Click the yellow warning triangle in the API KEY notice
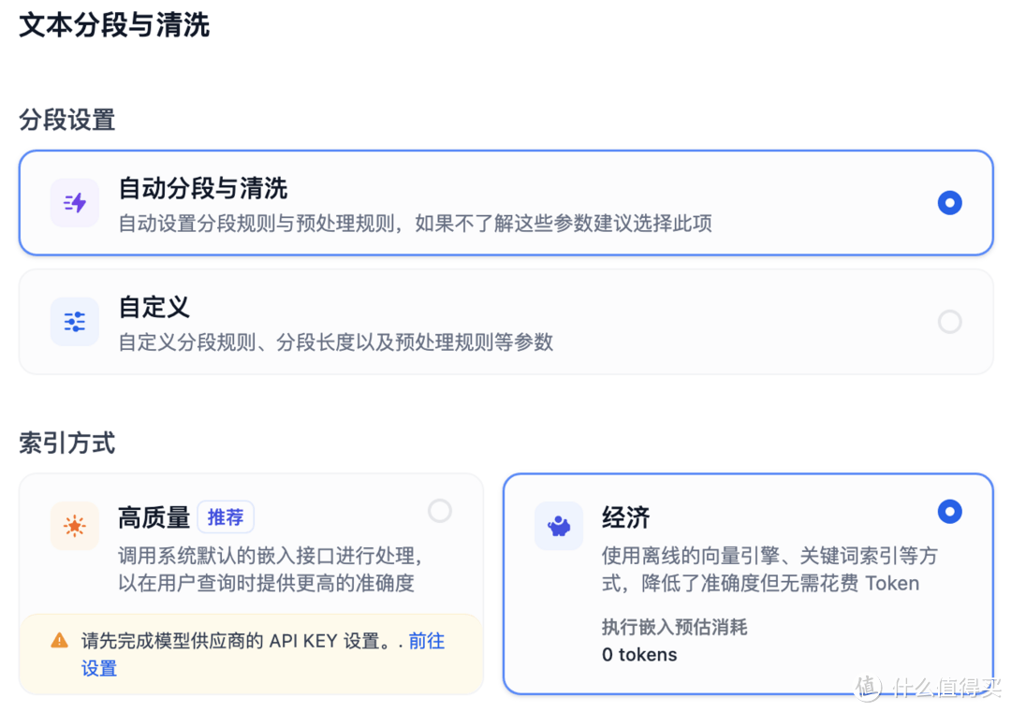Screen dimensions: 1011x712 coord(59,641)
